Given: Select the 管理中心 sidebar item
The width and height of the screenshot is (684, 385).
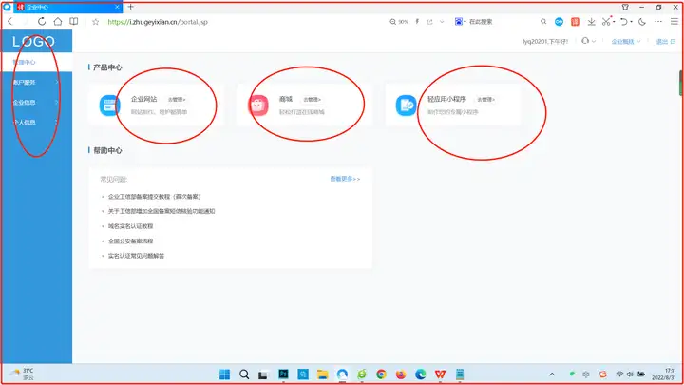Looking at the screenshot, I should coord(37,63).
